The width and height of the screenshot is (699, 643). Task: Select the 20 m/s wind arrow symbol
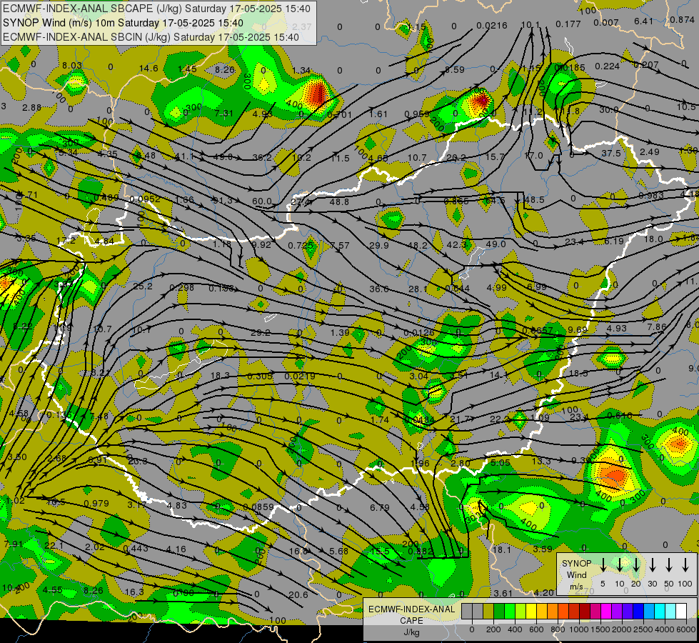click(636, 565)
